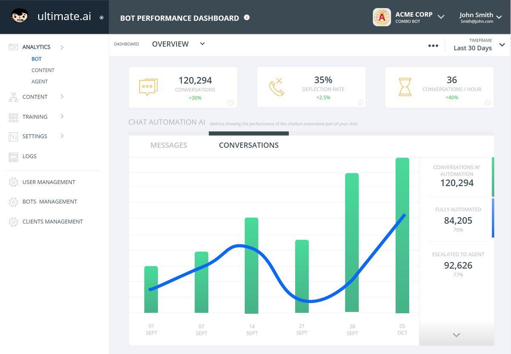This screenshot has width=511, height=354.
Task: Click the ACME Corp globe logo
Action: [x=382, y=17]
